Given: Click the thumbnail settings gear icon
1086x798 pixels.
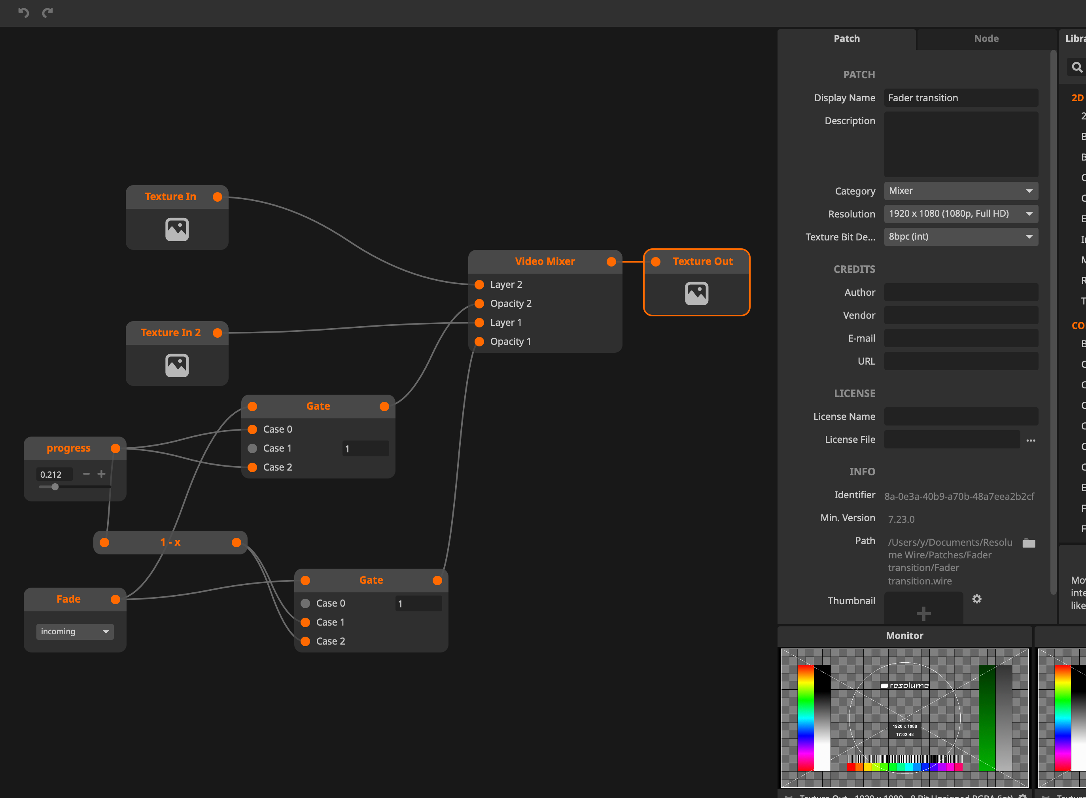Looking at the screenshot, I should click(x=976, y=599).
